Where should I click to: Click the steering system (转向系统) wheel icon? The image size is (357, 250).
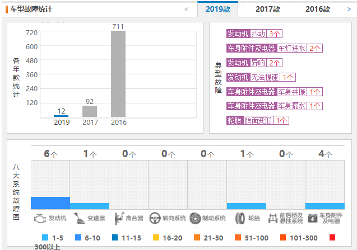coord(155,218)
